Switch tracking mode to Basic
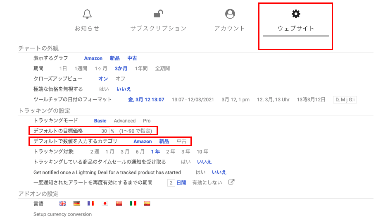The height and width of the screenshot is (218, 383). tap(100, 121)
